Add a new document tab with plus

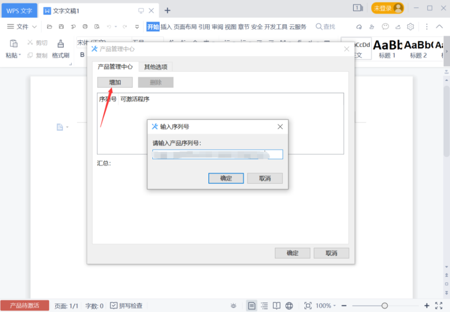167,11
